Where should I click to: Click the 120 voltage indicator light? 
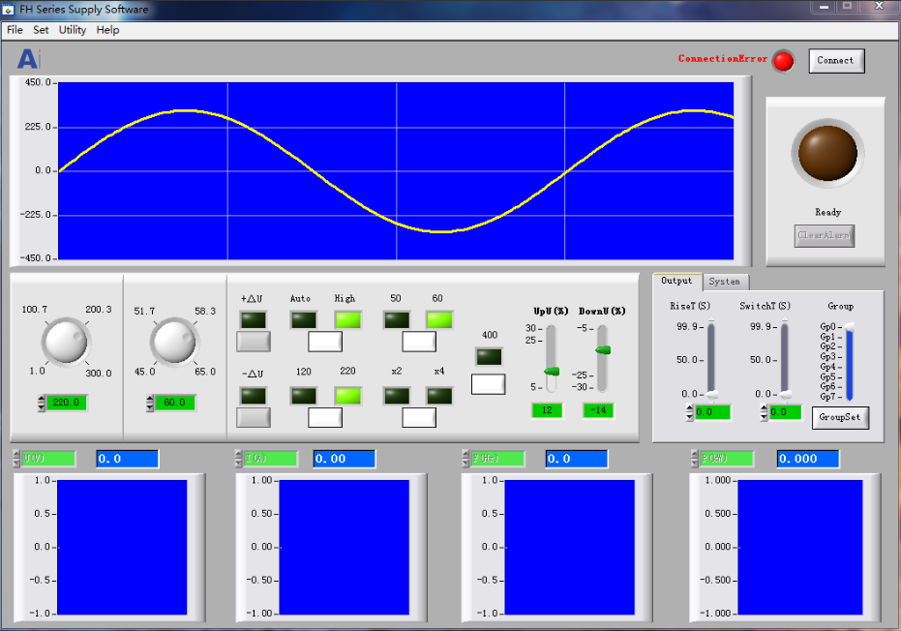point(304,396)
